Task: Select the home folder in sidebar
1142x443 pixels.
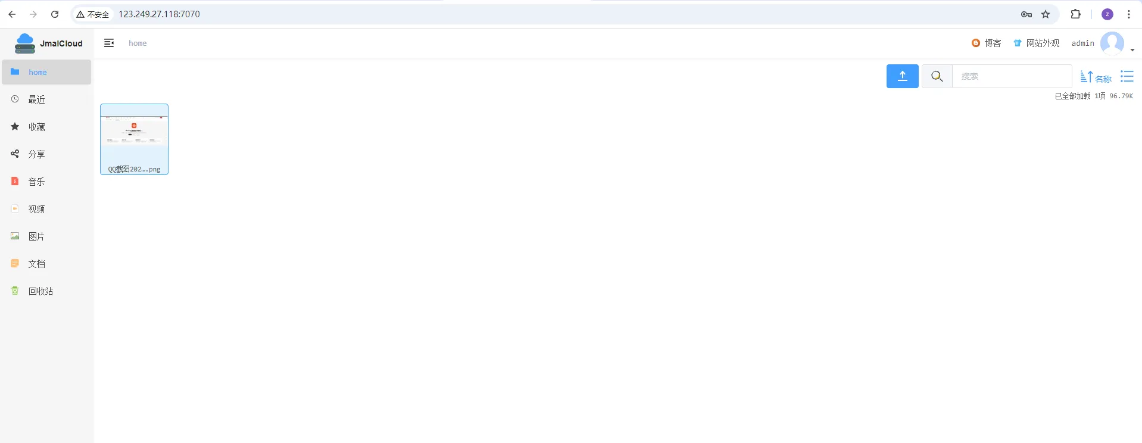Action: [46, 72]
